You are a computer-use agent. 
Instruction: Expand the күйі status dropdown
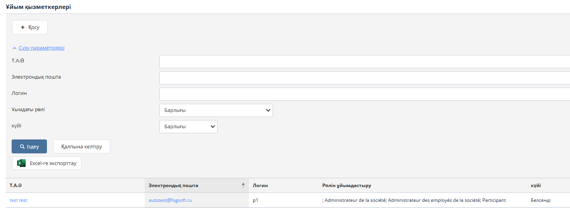pos(188,127)
